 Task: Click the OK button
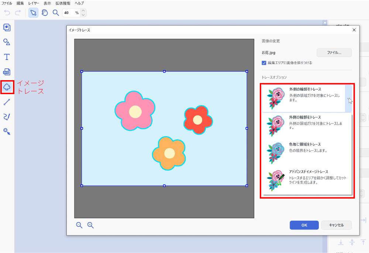point(304,225)
